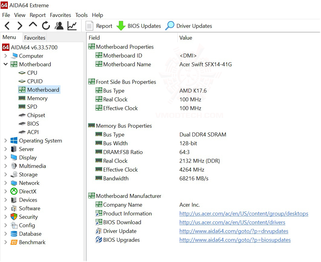Switch to the Favorites tab
321x262 pixels.
[35, 38]
